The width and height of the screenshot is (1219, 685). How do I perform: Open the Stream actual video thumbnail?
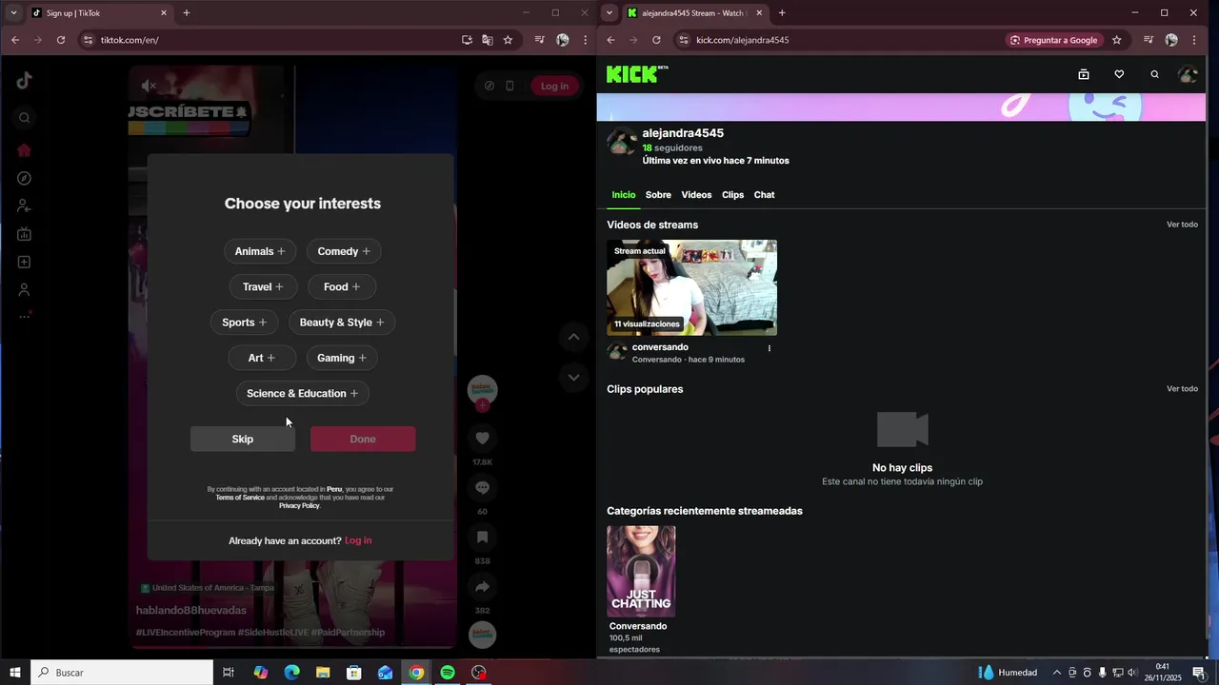point(692,287)
